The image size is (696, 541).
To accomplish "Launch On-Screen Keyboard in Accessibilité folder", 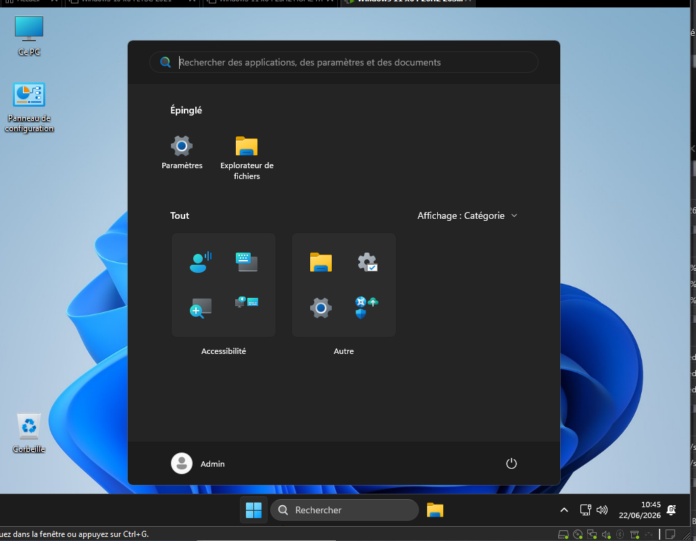I will click(247, 262).
